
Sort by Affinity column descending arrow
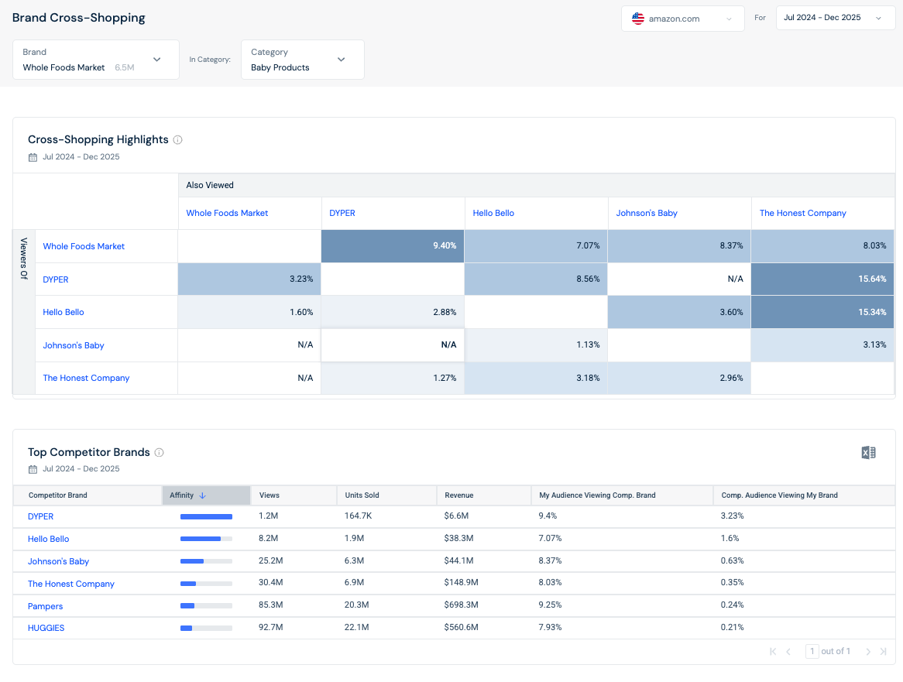click(x=202, y=495)
